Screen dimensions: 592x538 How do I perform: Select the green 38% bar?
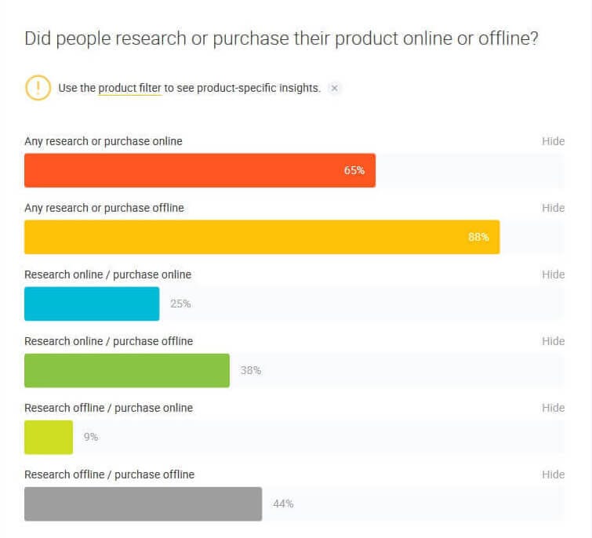click(127, 370)
